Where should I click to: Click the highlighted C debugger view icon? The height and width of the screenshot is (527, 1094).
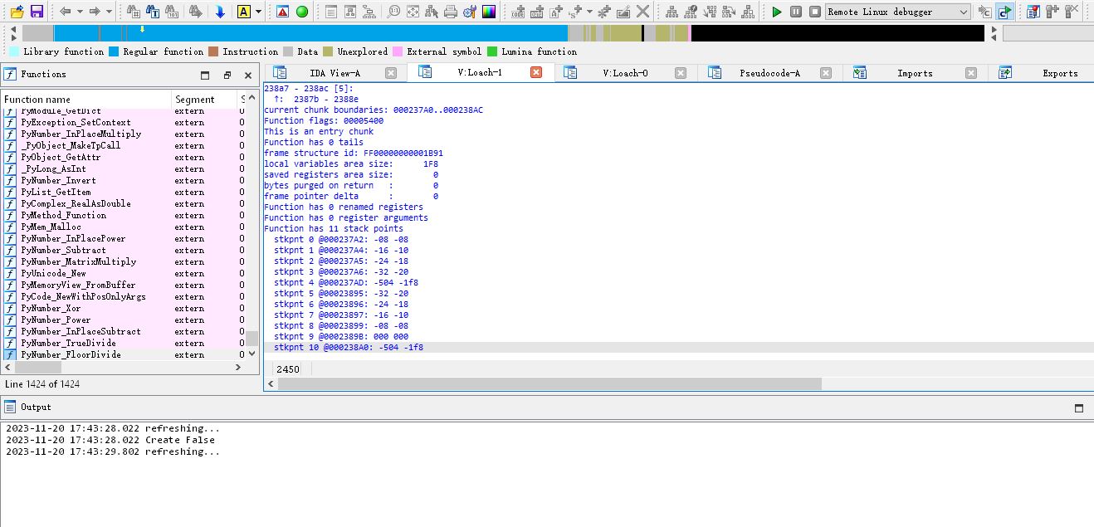tap(1004, 12)
